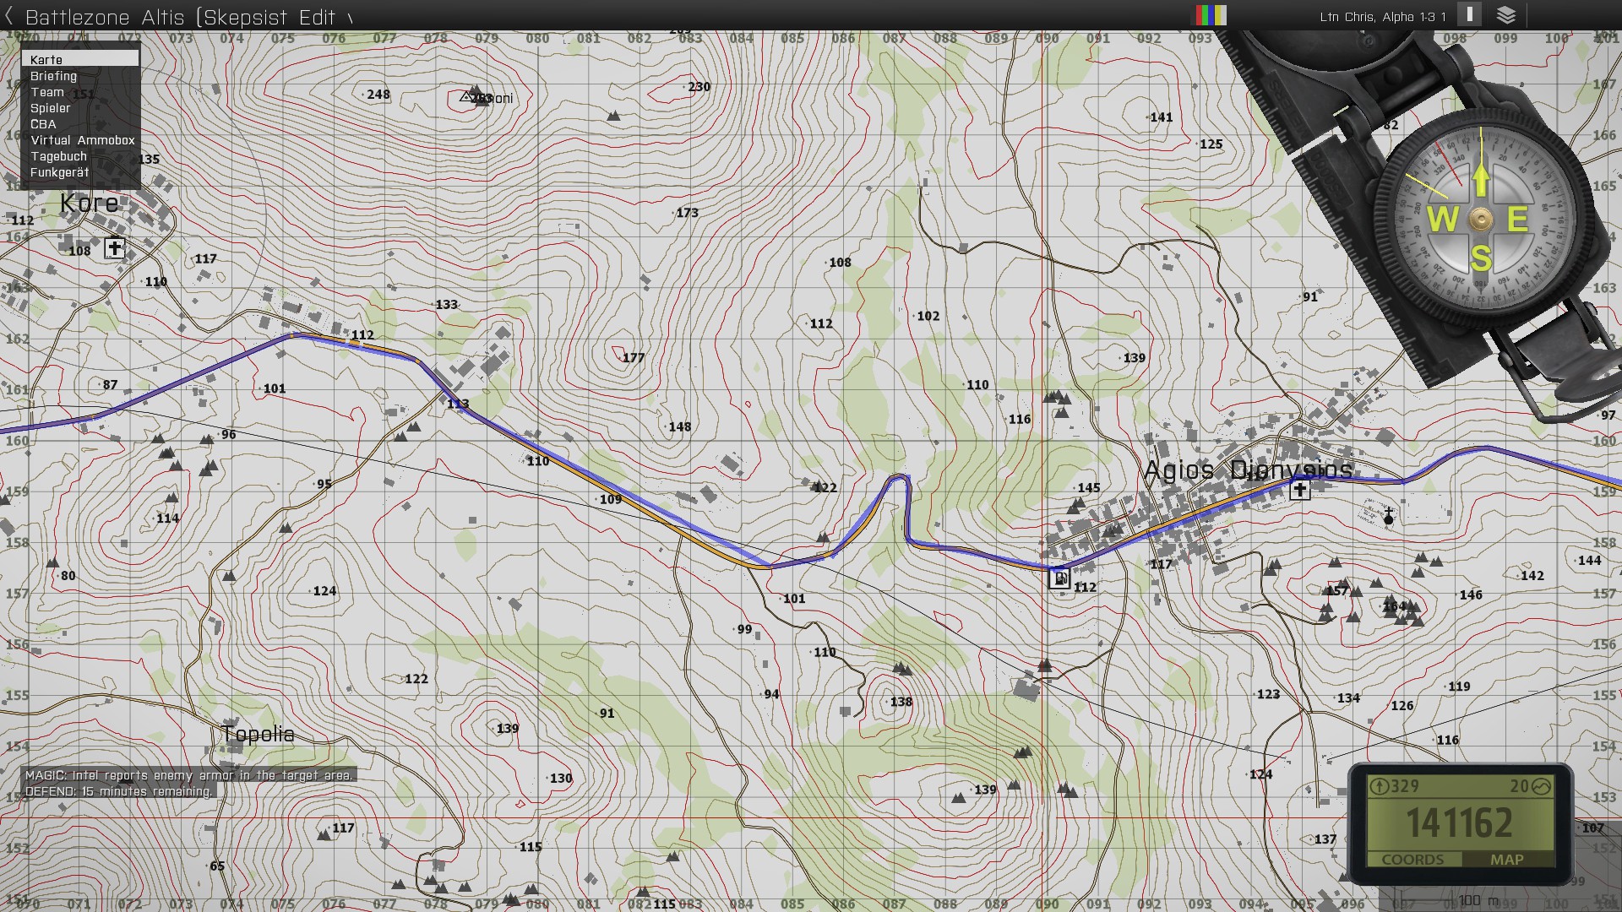
Task: Open the map layers stack icon
Action: click(x=1506, y=15)
